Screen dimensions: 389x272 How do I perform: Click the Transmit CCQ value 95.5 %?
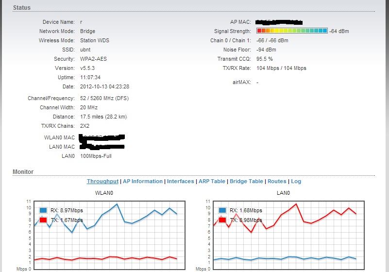265,59
